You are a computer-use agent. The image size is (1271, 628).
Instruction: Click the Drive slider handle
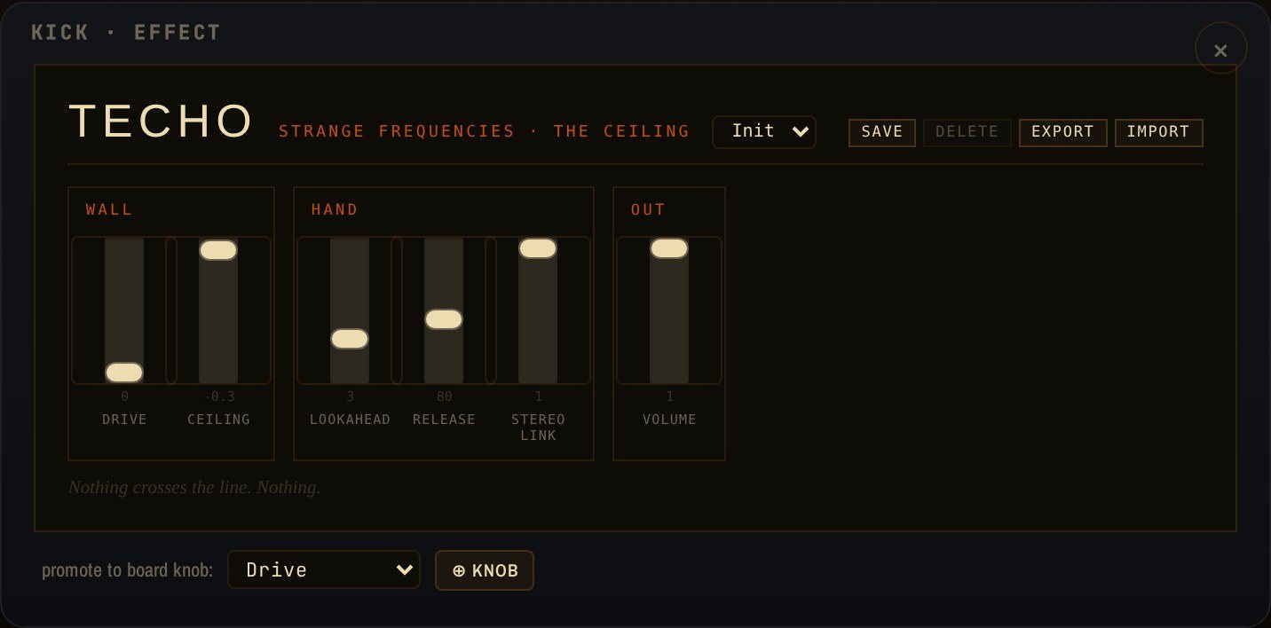tap(124, 373)
